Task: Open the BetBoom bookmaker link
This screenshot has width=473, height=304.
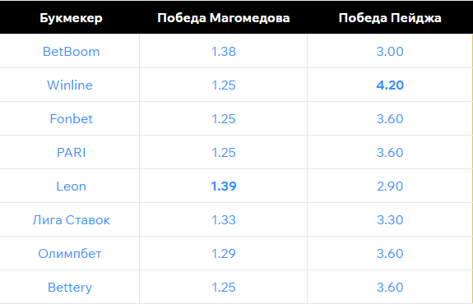Action: (x=72, y=52)
